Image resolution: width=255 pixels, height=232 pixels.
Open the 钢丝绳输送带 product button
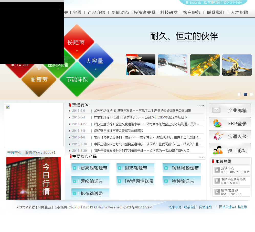[x=182, y=168]
